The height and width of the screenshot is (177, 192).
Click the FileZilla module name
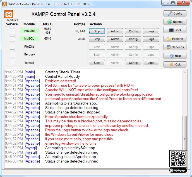click(29, 47)
